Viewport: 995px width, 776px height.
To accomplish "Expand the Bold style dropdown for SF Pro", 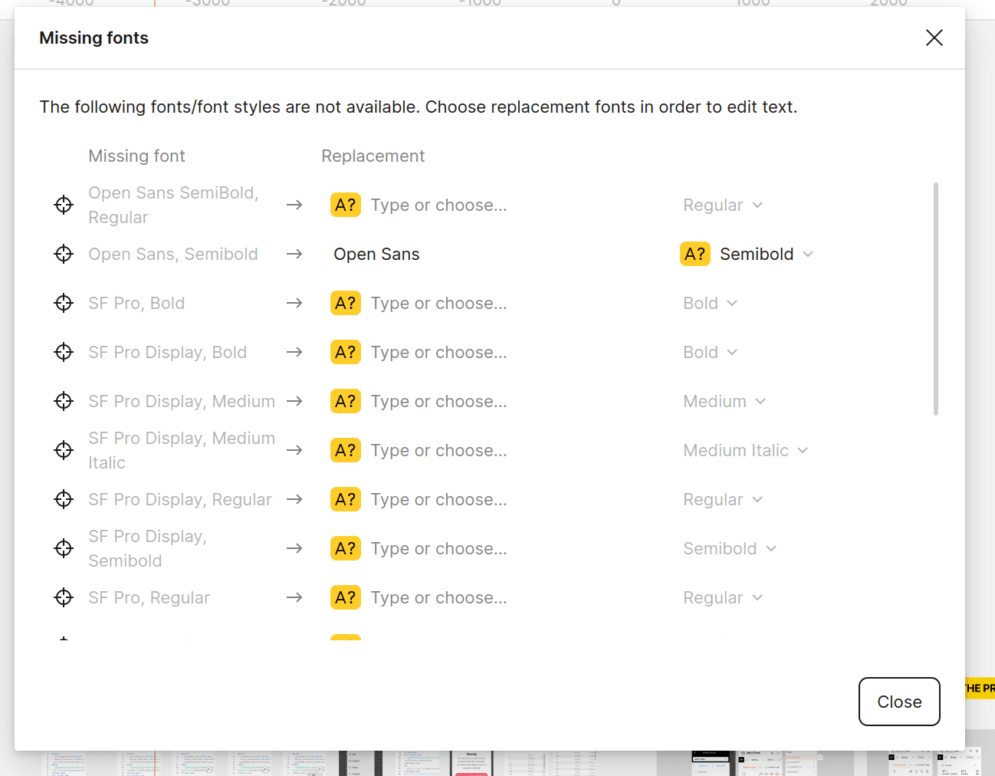I will [709, 303].
